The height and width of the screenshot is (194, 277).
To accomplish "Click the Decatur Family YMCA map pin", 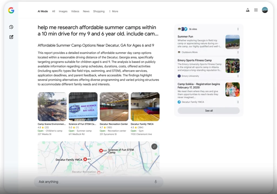I will (x=85, y=159).
